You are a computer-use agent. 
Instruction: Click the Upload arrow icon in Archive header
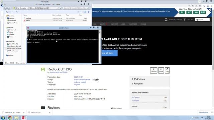coord(185,20)
